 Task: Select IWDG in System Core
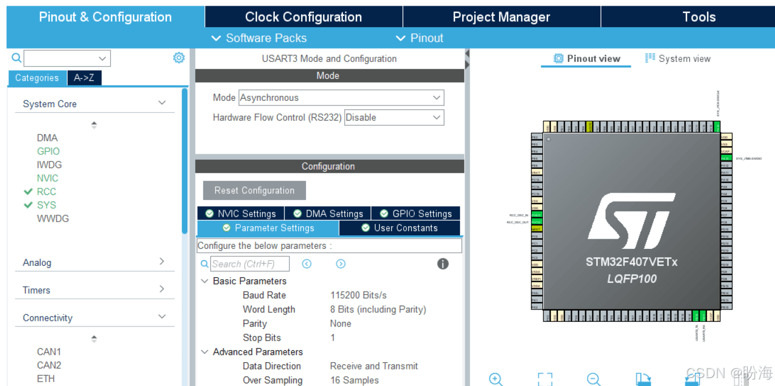49,165
